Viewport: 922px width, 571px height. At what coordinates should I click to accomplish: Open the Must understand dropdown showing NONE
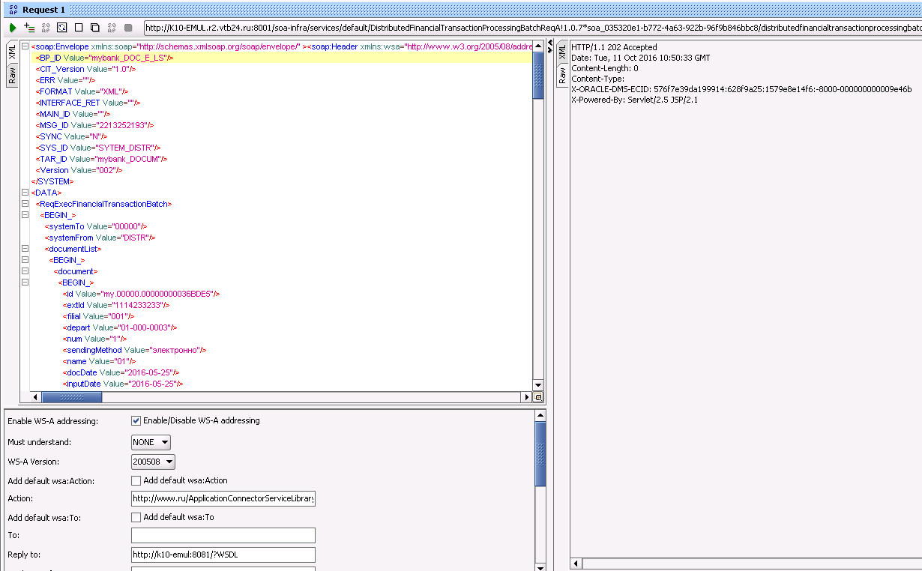click(151, 442)
